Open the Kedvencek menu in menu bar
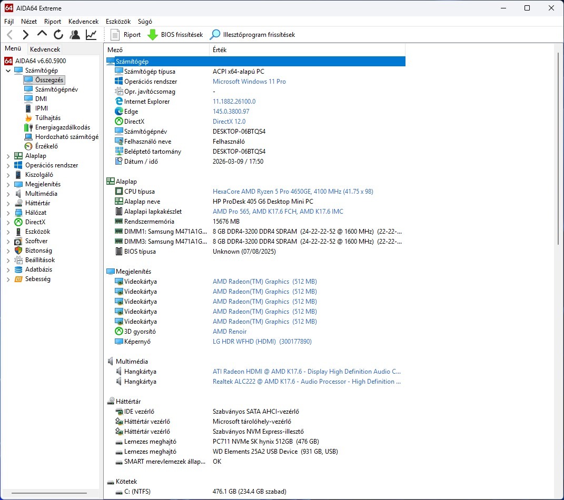Viewport: 564px width, 500px height. pyautogui.click(x=83, y=22)
